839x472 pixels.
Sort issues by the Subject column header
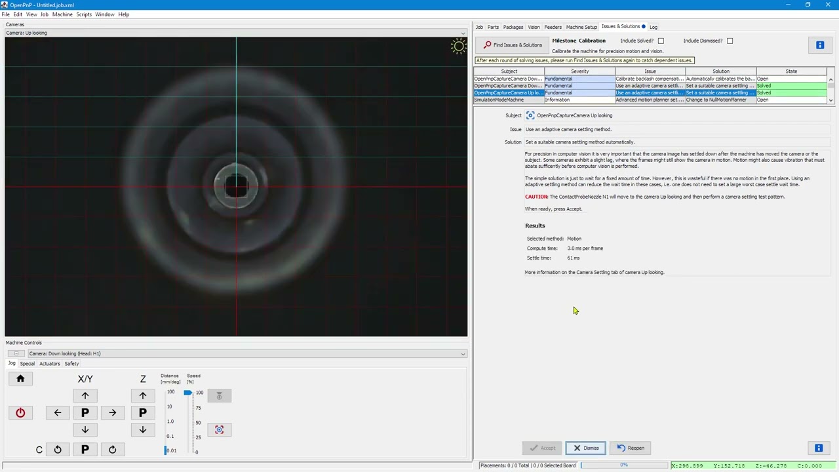(509, 71)
